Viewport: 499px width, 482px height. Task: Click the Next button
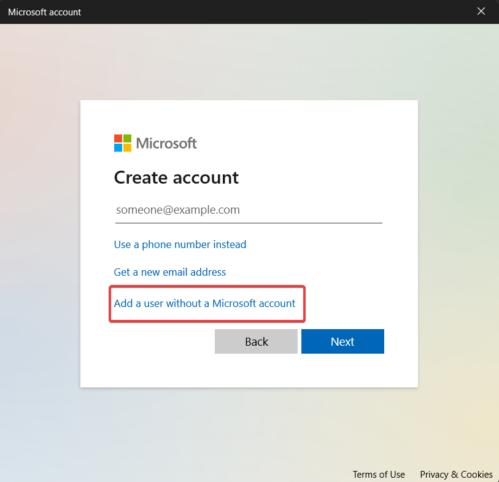tap(342, 341)
